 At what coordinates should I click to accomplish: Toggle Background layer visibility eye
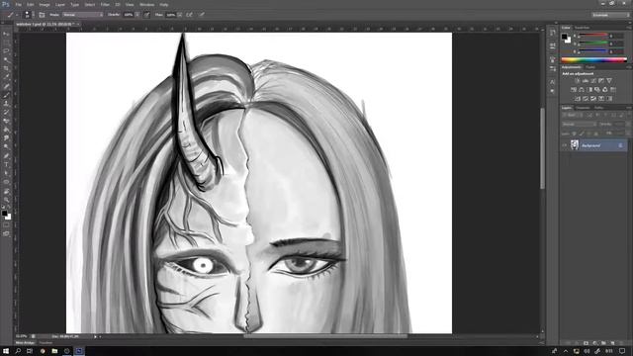click(565, 145)
